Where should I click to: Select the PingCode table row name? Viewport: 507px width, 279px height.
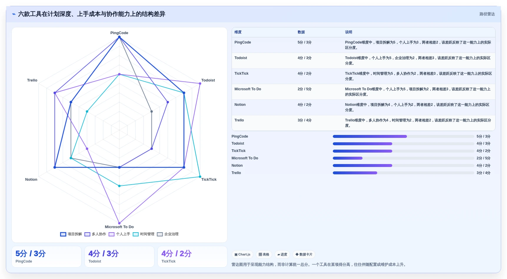243,42
